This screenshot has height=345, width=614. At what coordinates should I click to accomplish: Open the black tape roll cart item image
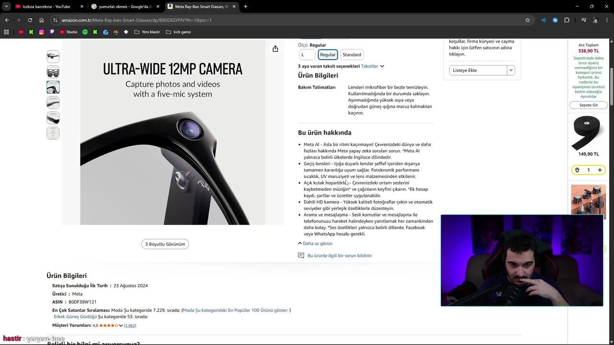pyautogui.click(x=589, y=132)
